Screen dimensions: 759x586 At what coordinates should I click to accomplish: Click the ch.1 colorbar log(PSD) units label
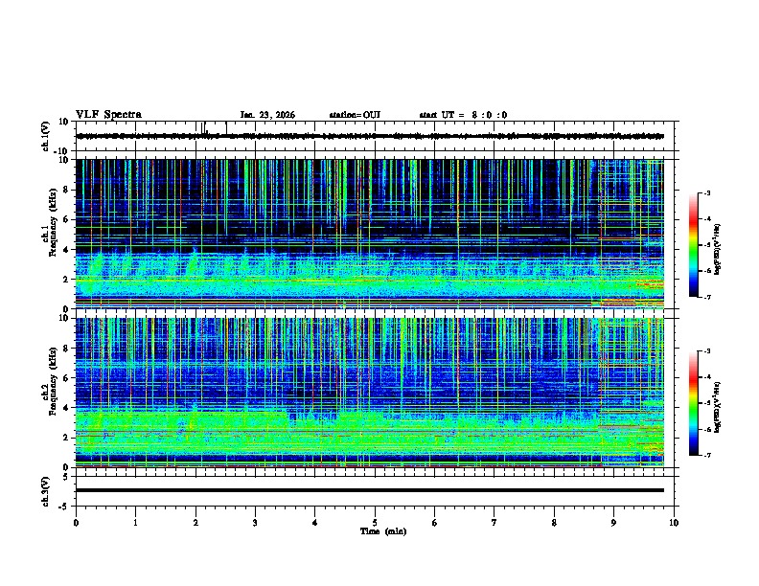pyautogui.click(x=717, y=250)
